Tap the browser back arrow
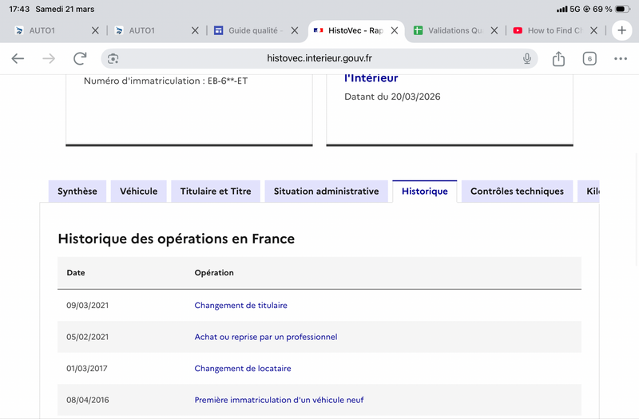The image size is (639, 419). [x=18, y=59]
